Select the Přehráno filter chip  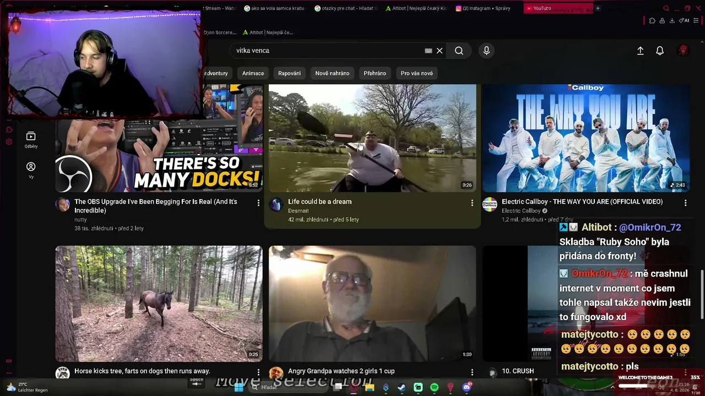(x=375, y=73)
